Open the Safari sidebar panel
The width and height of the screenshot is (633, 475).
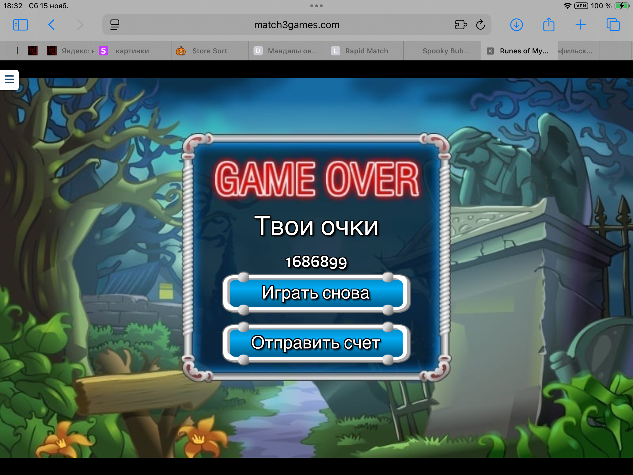21,25
